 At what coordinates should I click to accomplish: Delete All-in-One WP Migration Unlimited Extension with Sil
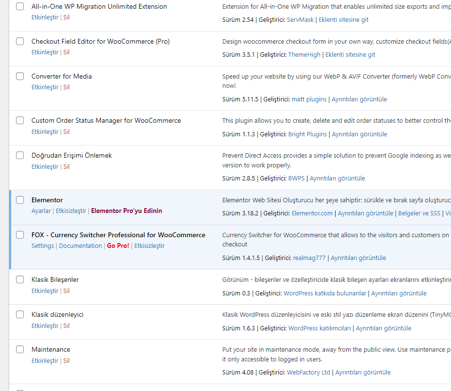point(66,17)
